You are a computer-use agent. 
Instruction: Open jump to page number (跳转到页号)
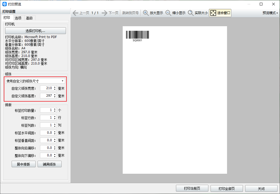click(131, 13)
